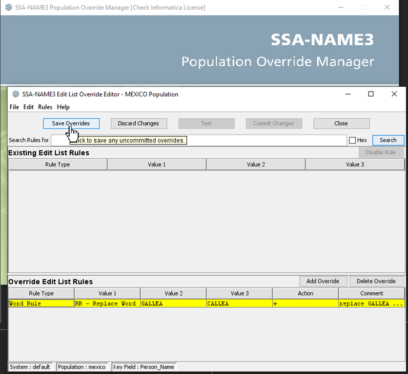This screenshot has width=408, height=374.
Task: Click the Close button in the toolbar row
Action: 342,123
